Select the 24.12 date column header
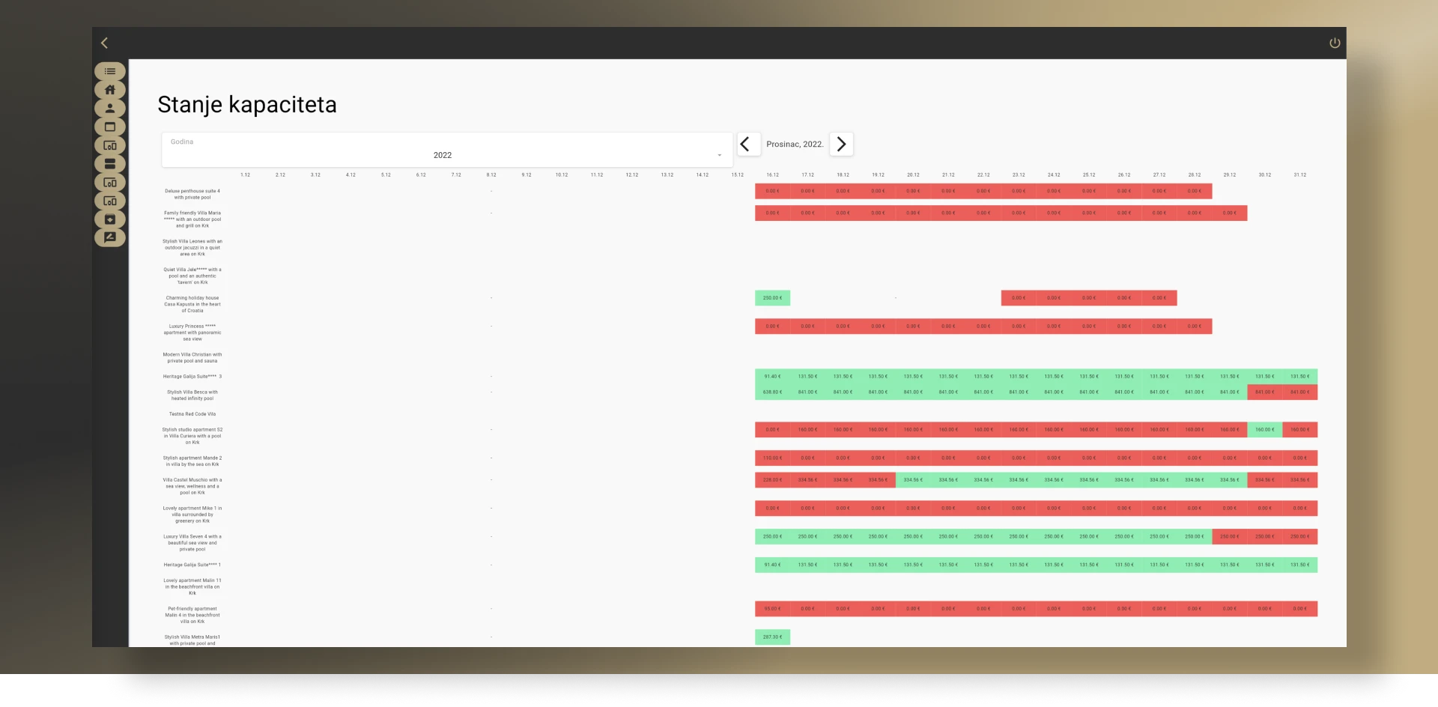This screenshot has height=707, width=1438. click(1054, 175)
